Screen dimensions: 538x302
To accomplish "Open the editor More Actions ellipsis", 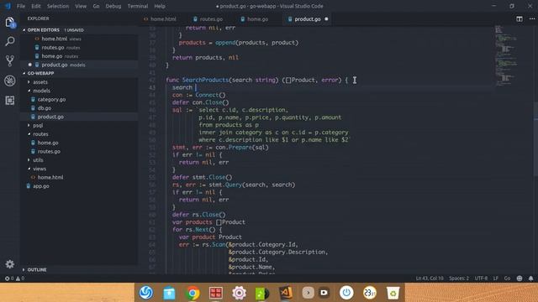I will tap(532, 19).
